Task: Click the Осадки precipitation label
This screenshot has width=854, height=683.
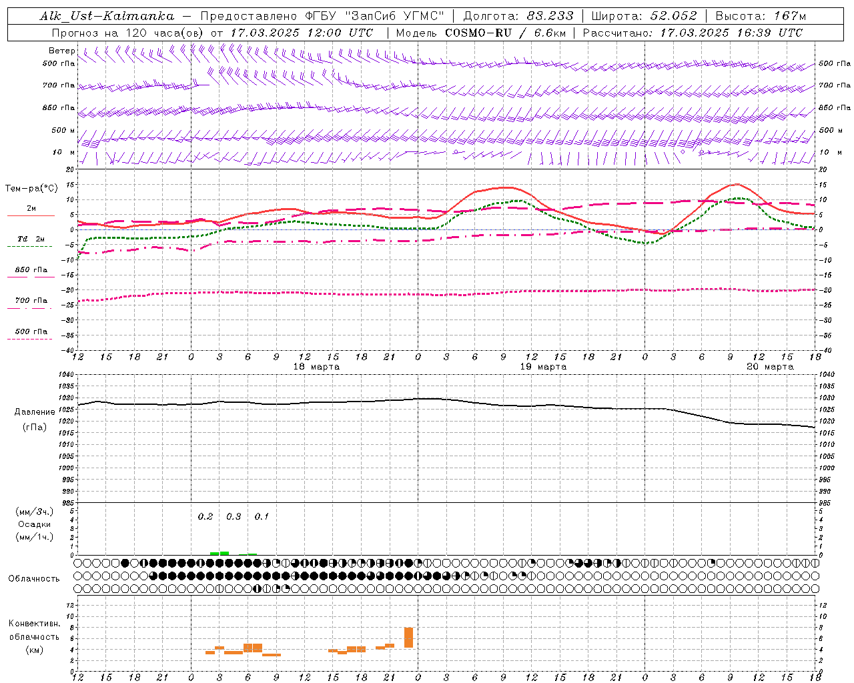Action: [x=35, y=524]
